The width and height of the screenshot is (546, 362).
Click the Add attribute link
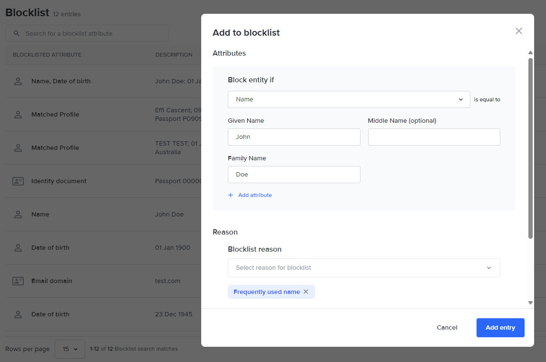[255, 195]
